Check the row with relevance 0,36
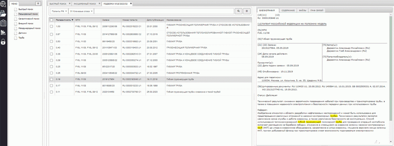Image resolution: width=394 pixels, height=146 pixels. pyautogui.click(x=52, y=54)
